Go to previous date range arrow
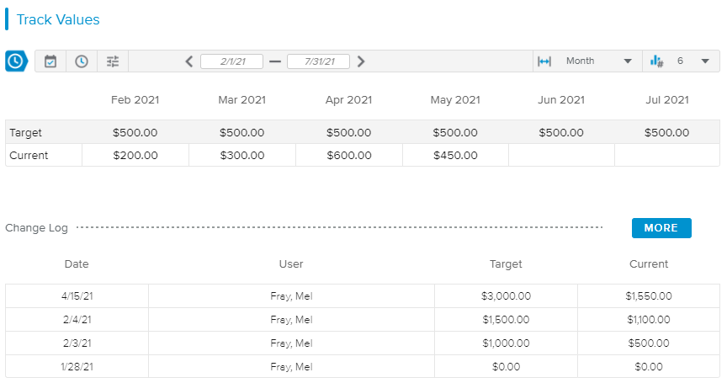727x383 pixels. pos(189,61)
